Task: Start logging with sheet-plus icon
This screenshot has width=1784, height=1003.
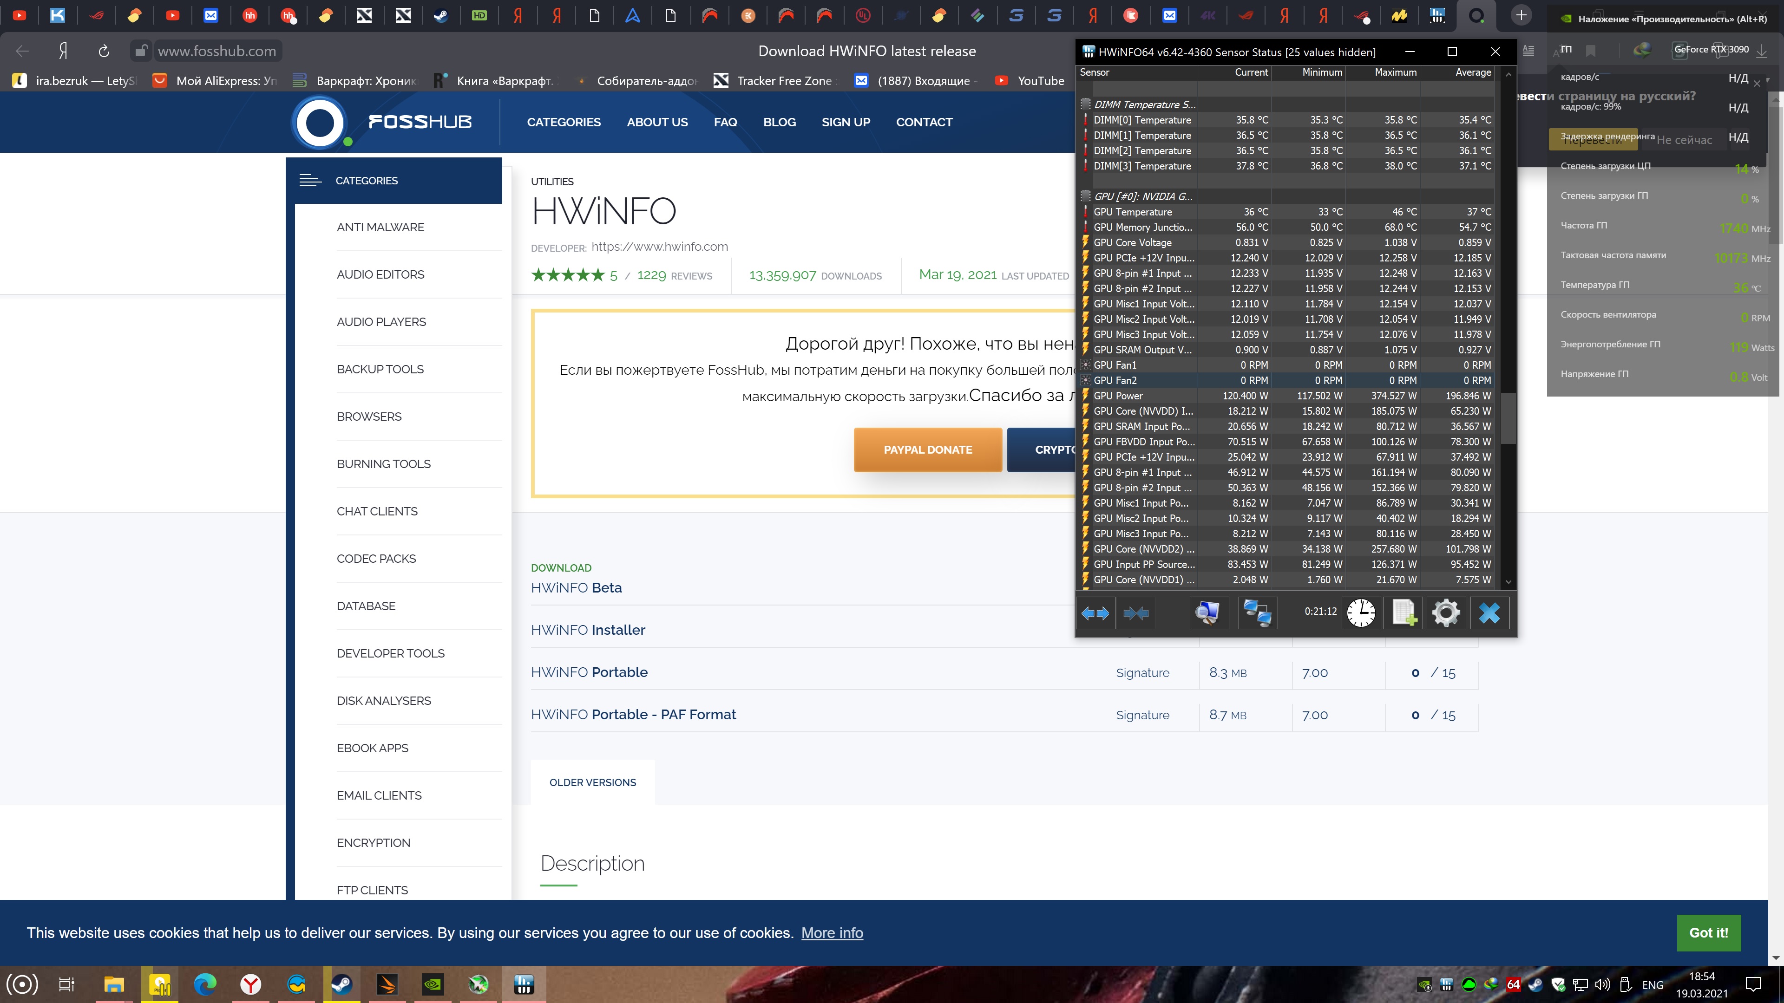Action: [1404, 612]
